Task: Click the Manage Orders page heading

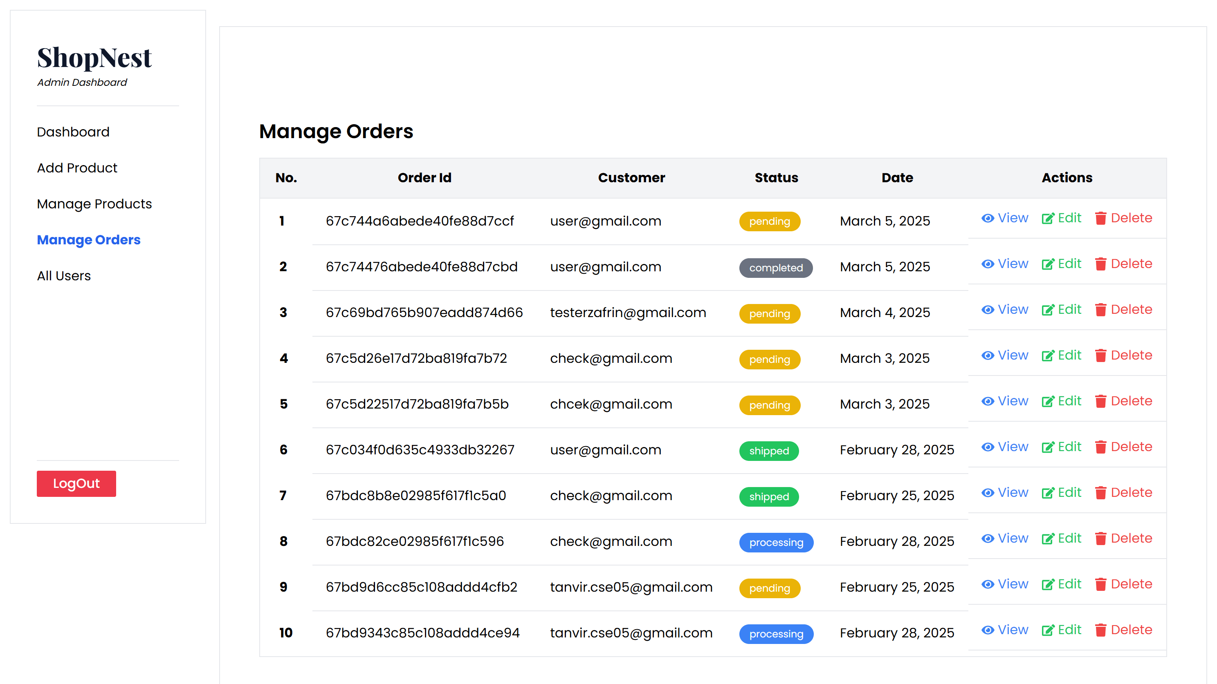Action: tap(336, 132)
